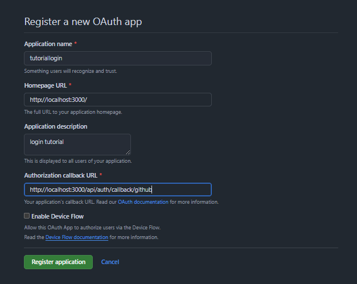Open the Device Flow documentation link
Image resolution: width=357 pixels, height=284 pixels.
pos(77,237)
